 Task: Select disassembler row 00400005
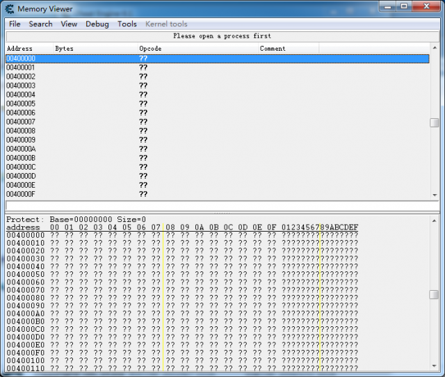click(x=218, y=104)
